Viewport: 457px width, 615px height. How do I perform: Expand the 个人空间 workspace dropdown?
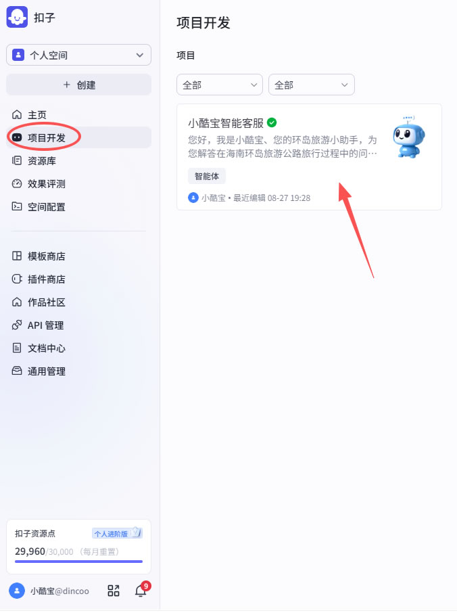(78, 55)
